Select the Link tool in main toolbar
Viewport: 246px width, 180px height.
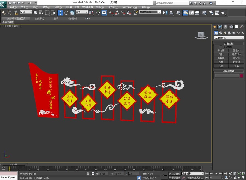(x=4, y=13)
